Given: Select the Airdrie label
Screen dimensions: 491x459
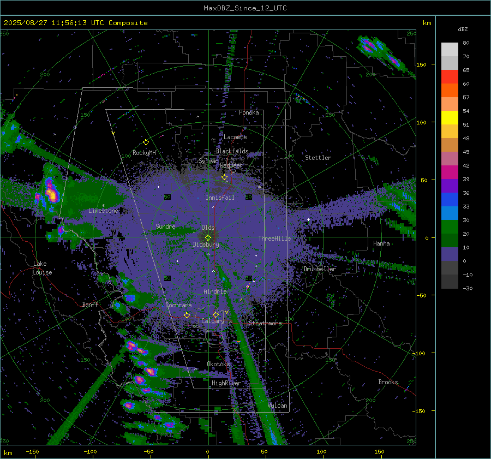Looking at the screenshot, I should pos(215,291).
